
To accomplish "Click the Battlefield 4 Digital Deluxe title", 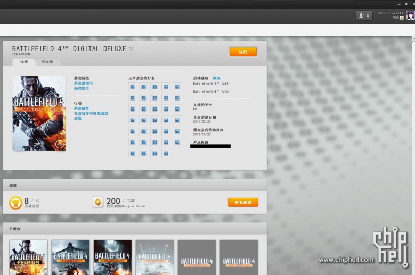I will point(69,48).
